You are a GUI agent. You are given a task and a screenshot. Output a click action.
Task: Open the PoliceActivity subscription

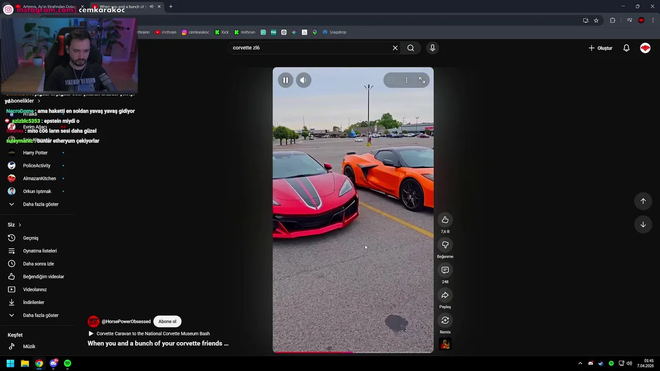[x=36, y=166]
